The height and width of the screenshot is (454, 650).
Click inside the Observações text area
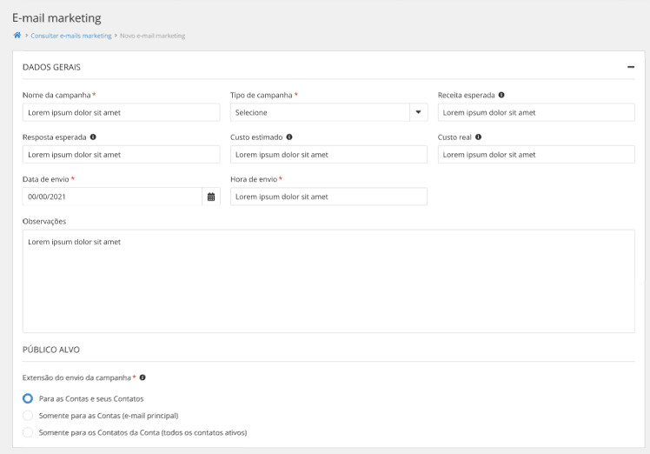click(x=328, y=281)
